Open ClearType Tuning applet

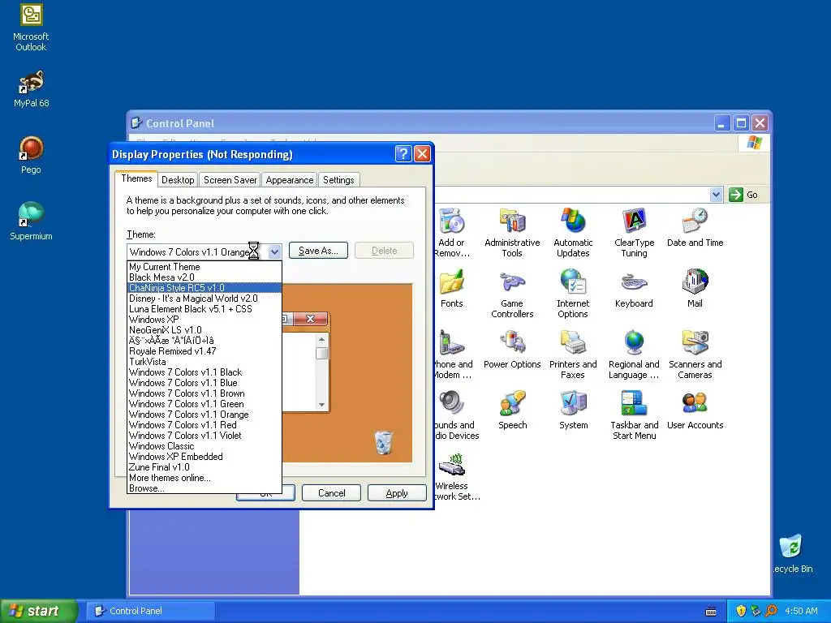click(x=634, y=233)
